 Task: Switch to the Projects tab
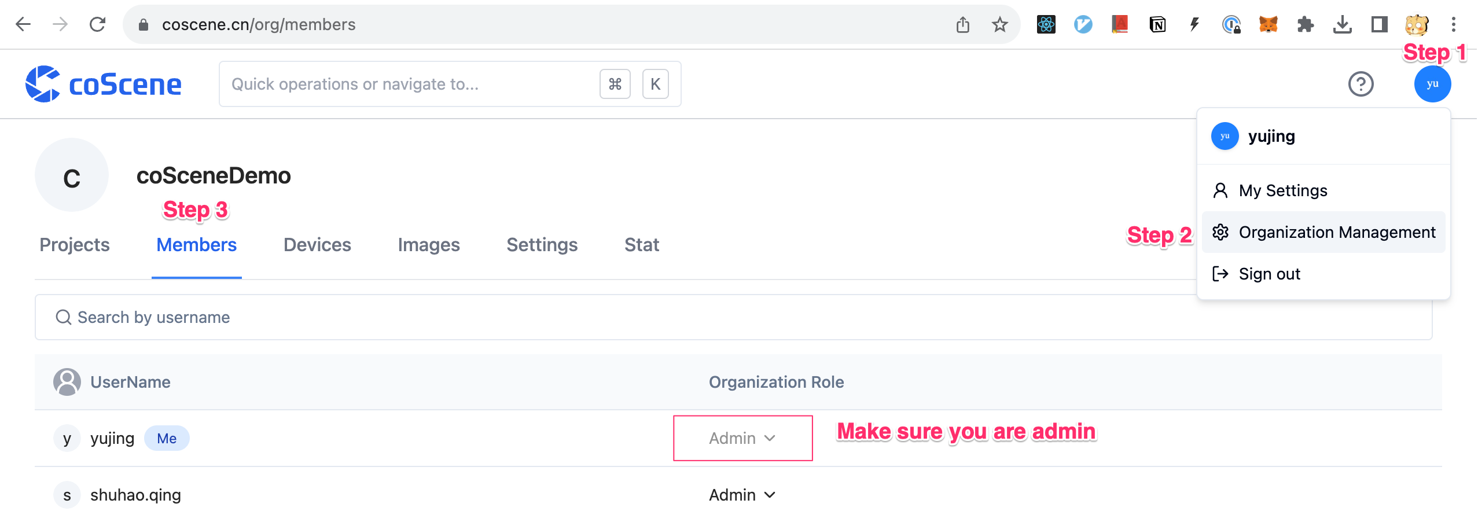pyautogui.click(x=75, y=245)
